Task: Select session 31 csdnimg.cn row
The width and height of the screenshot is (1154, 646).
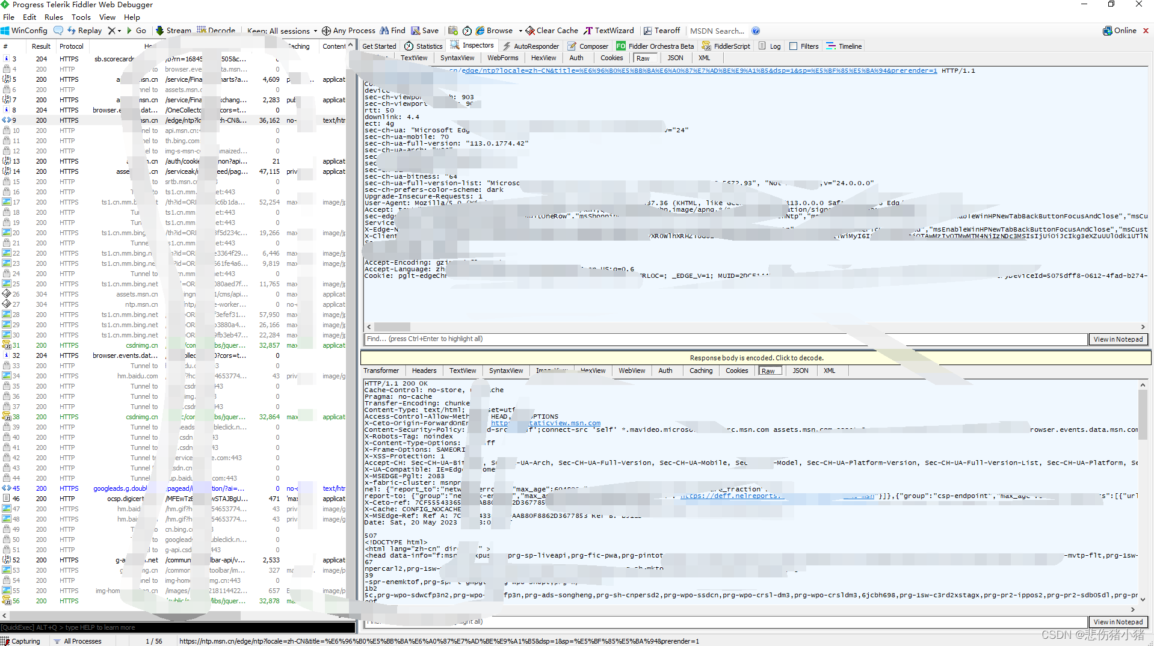Action: click(174, 345)
